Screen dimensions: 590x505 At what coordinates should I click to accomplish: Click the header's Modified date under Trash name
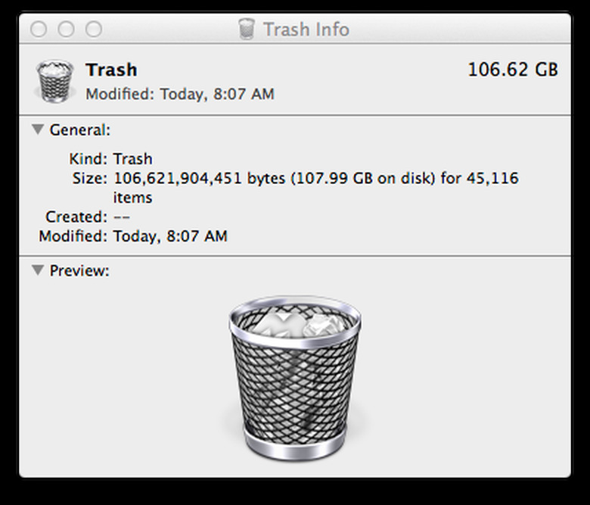(180, 95)
